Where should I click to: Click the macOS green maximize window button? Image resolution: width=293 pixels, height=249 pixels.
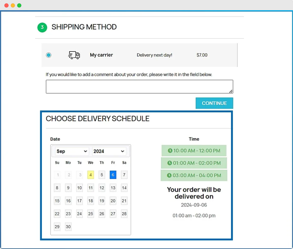point(19,5)
